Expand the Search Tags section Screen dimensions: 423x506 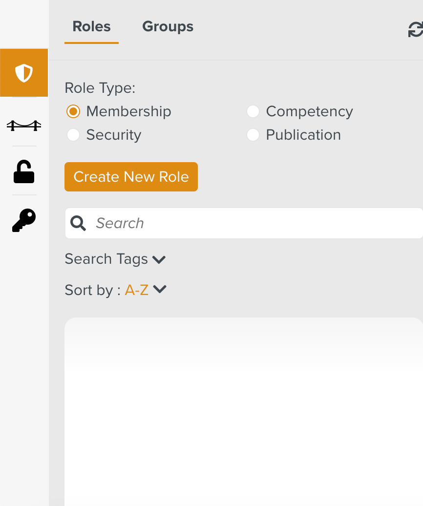pos(106,259)
